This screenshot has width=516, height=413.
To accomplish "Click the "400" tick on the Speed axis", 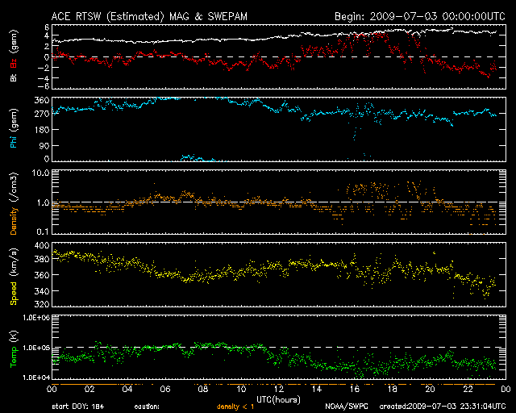I will (x=41, y=246).
